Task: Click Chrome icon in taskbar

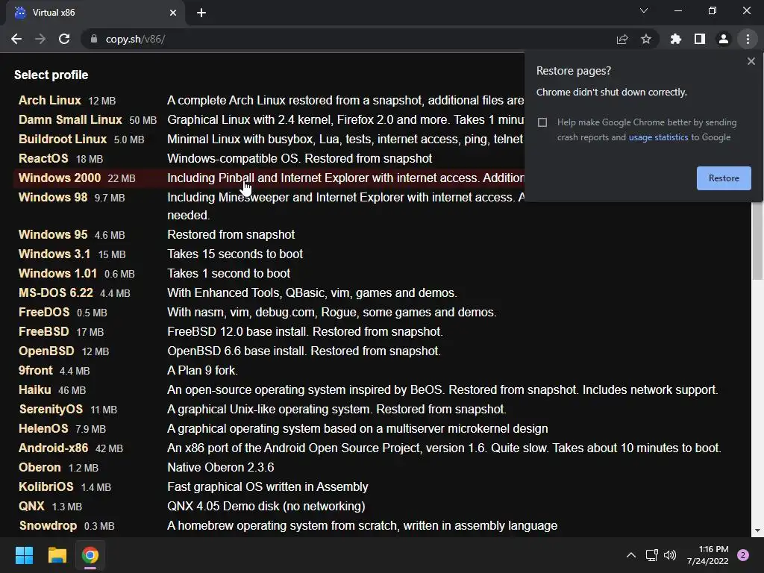Action: 90,555
